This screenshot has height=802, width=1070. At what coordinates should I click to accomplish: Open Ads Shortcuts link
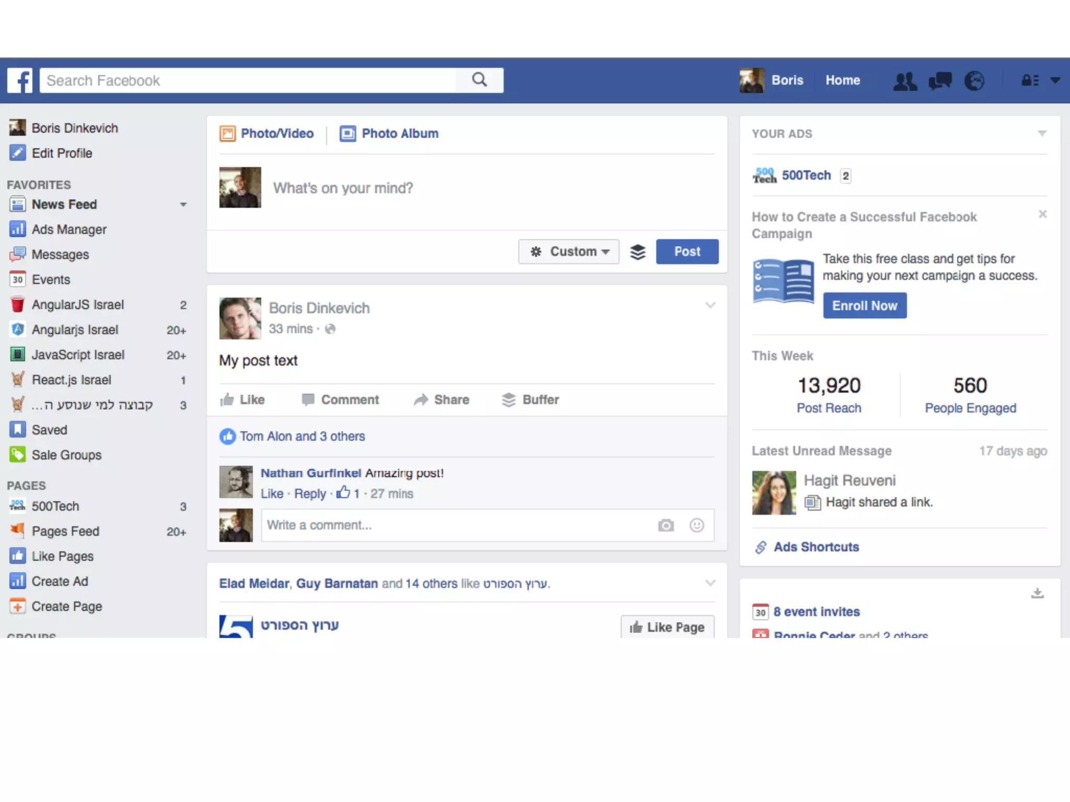coord(816,547)
